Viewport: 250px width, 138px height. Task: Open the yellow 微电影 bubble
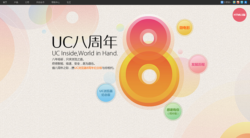coord(185,28)
